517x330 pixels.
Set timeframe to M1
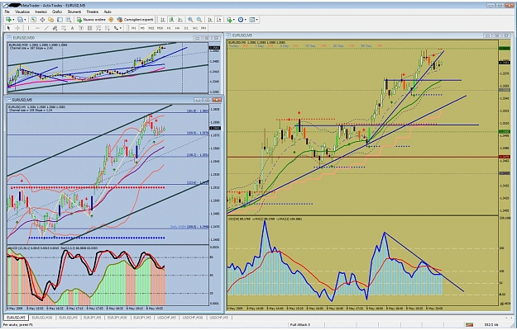coord(133,28)
